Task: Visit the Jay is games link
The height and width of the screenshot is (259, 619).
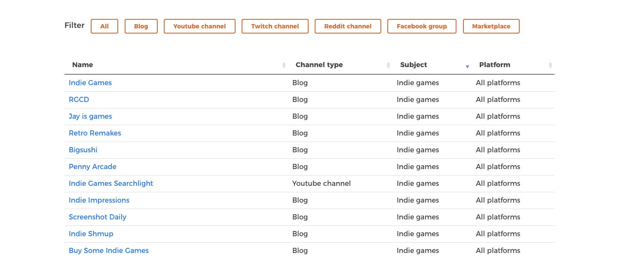Action: (90, 116)
